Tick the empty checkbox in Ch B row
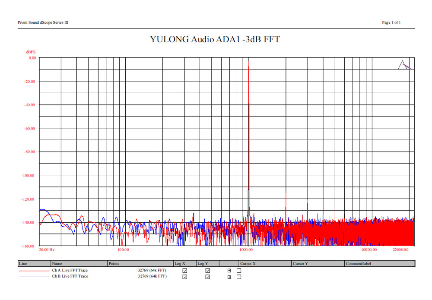 tap(239, 277)
